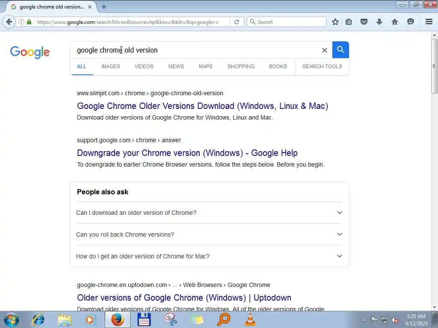Image resolution: width=438 pixels, height=328 pixels.
Task: Launch Snipping Tool from taskbar
Action: coord(170,319)
